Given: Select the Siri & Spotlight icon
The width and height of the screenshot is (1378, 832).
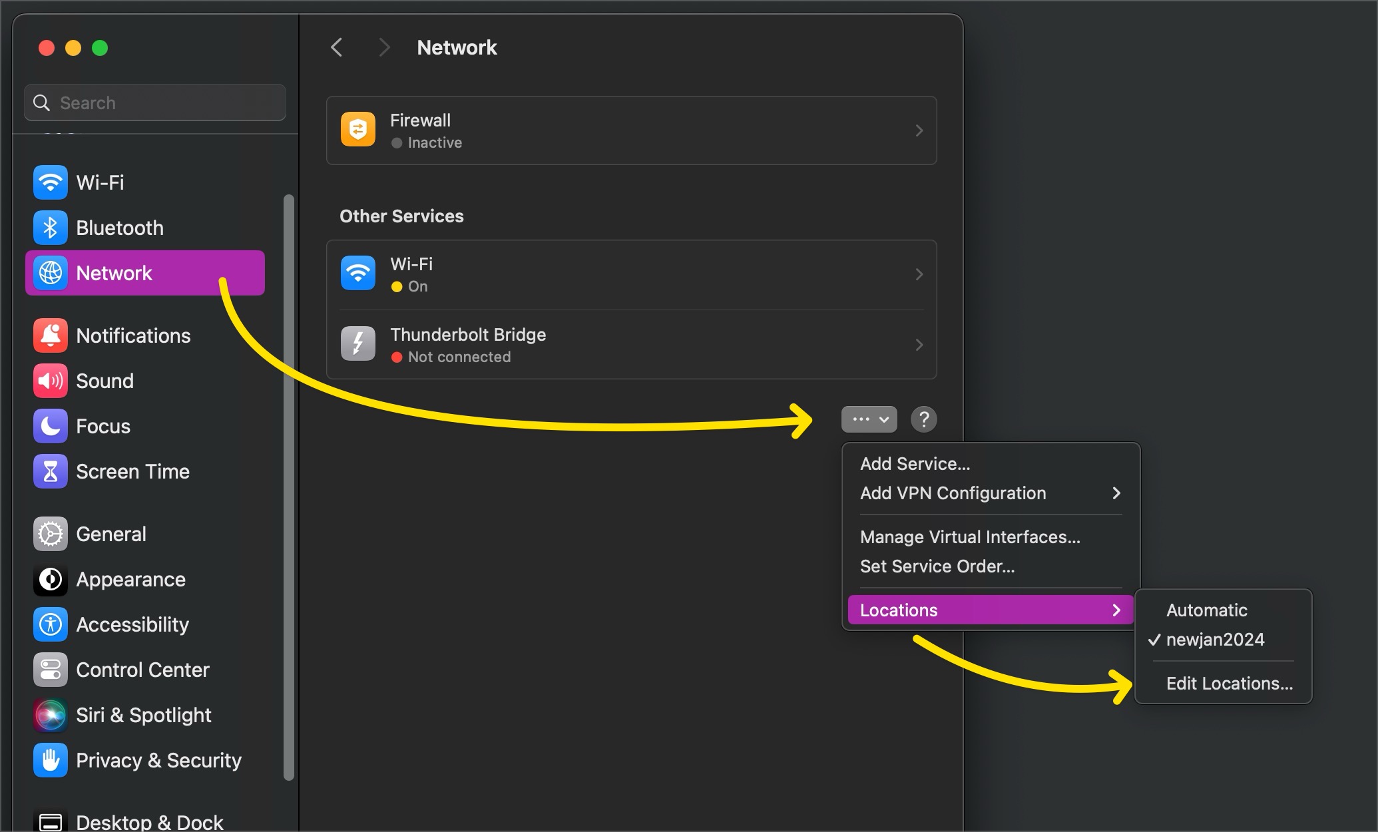Looking at the screenshot, I should click(x=51, y=715).
